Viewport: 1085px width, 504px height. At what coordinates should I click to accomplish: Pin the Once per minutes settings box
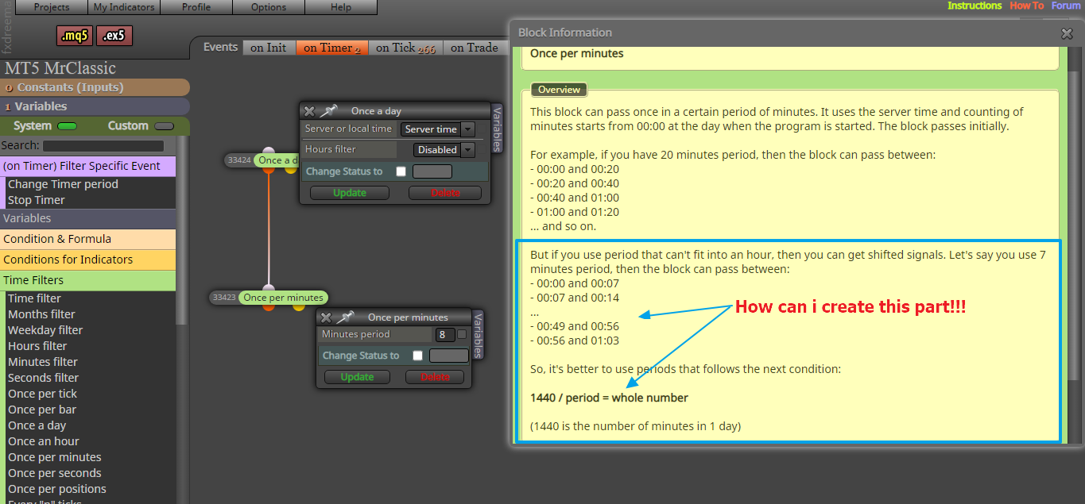345,317
